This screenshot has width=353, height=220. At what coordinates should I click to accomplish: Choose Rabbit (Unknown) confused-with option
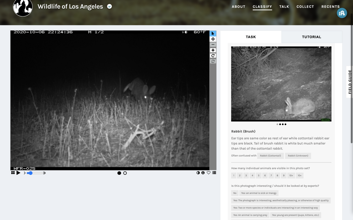click(x=298, y=156)
